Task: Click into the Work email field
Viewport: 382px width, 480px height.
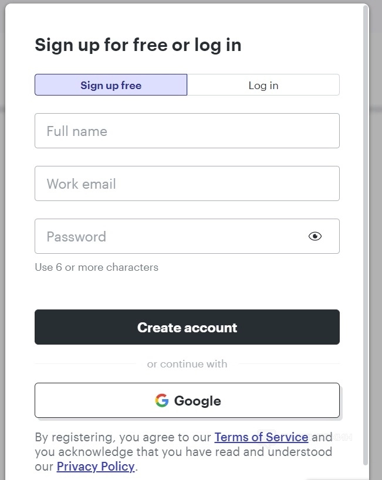Action: coord(187,183)
